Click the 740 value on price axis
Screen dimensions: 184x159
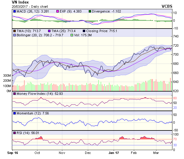click(x=176, y=36)
